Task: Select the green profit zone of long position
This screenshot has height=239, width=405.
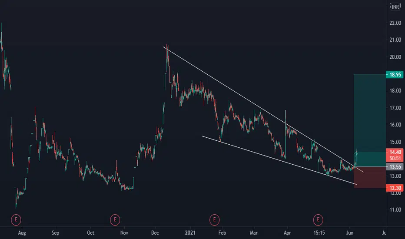Action: 370,120
